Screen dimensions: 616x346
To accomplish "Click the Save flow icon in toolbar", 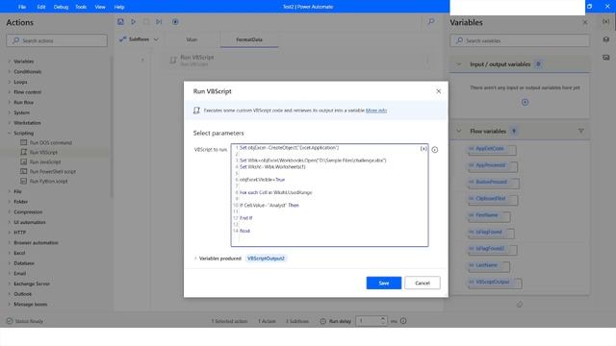I will 120,22.
